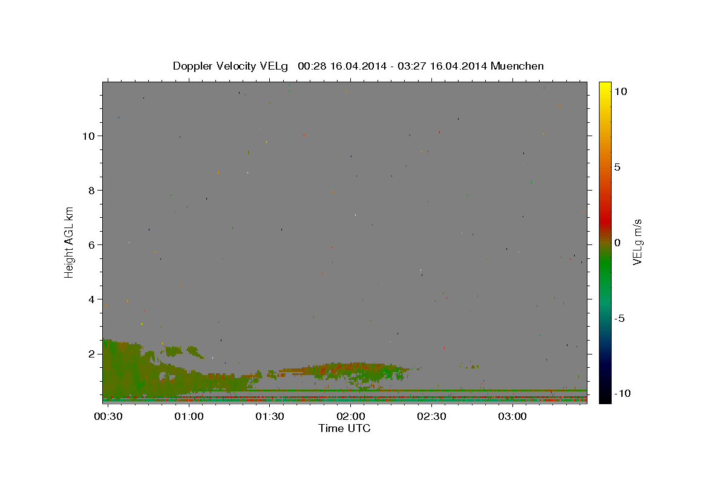Click the yellow top of the colorbar
Viewport: 726px width, 484px height.
pos(604,88)
